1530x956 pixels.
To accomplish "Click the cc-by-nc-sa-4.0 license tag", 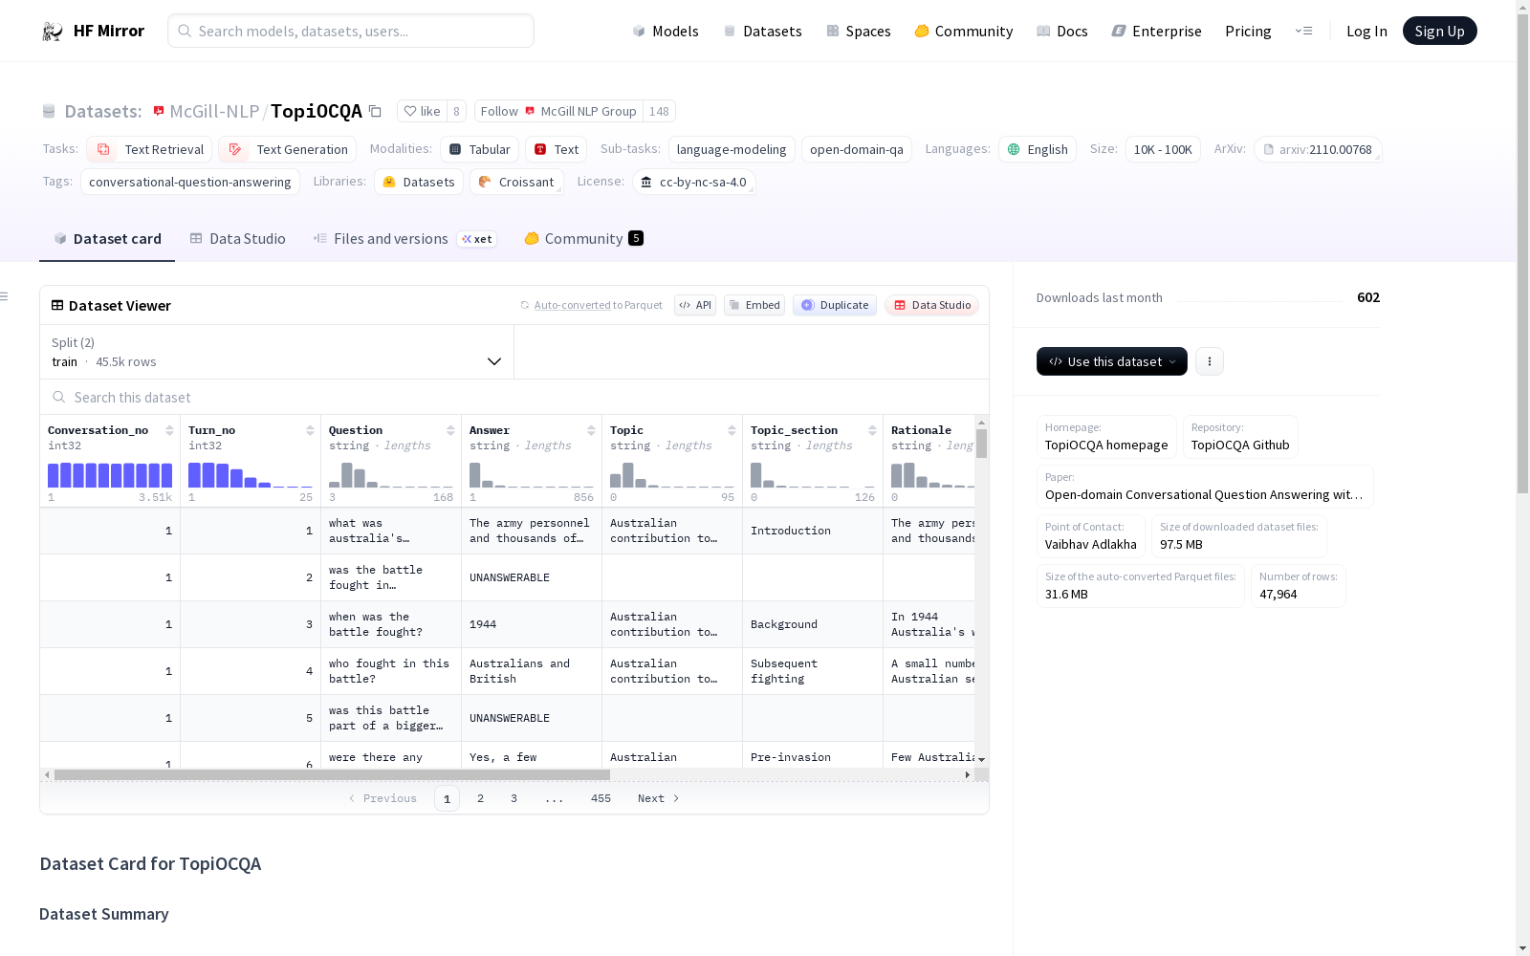I will coord(694,182).
